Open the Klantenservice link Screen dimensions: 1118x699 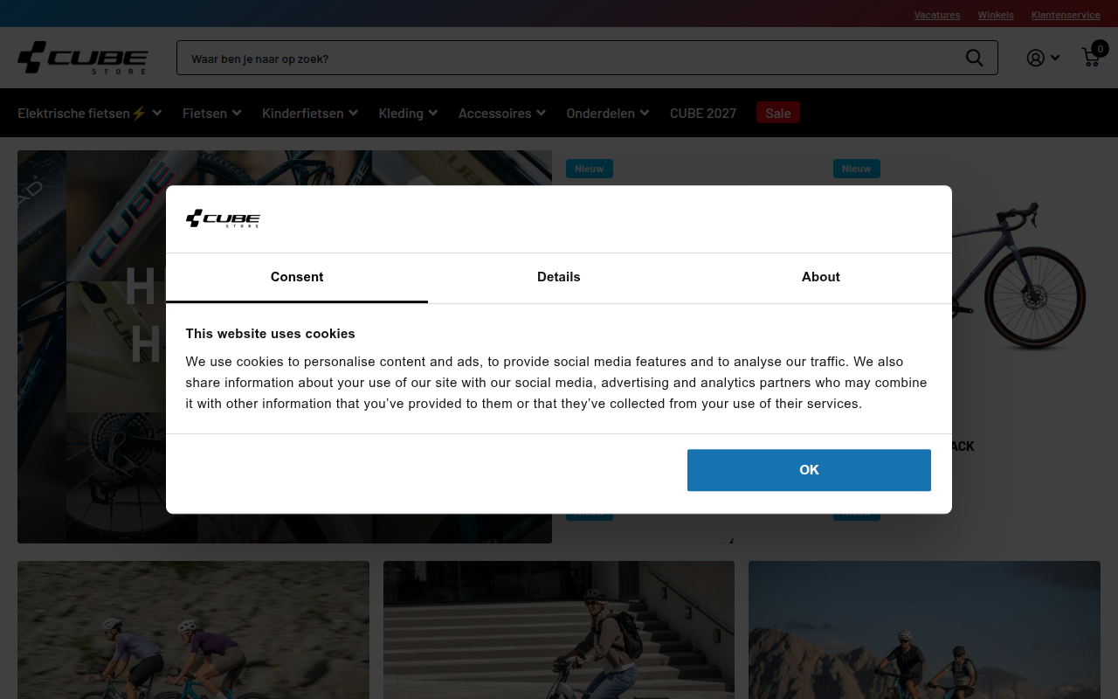pos(1066,15)
